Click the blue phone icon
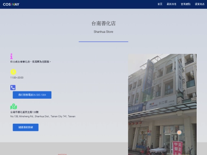The width and height of the screenshot is (207, 155). [13, 88]
